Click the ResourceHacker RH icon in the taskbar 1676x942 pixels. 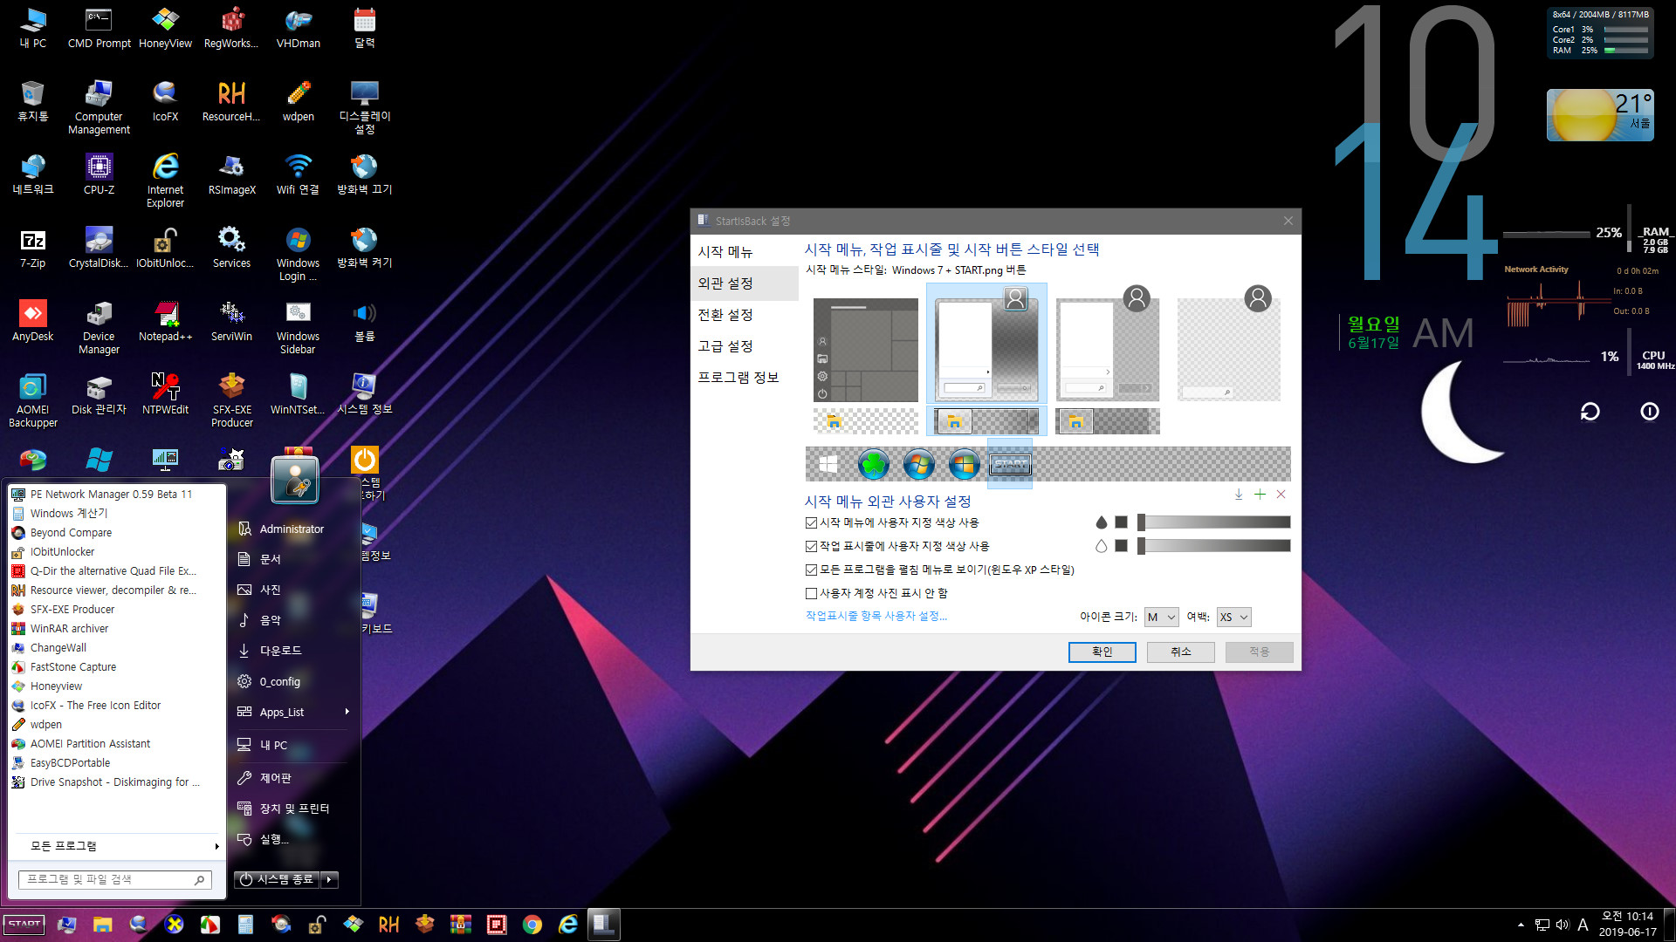click(x=388, y=925)
